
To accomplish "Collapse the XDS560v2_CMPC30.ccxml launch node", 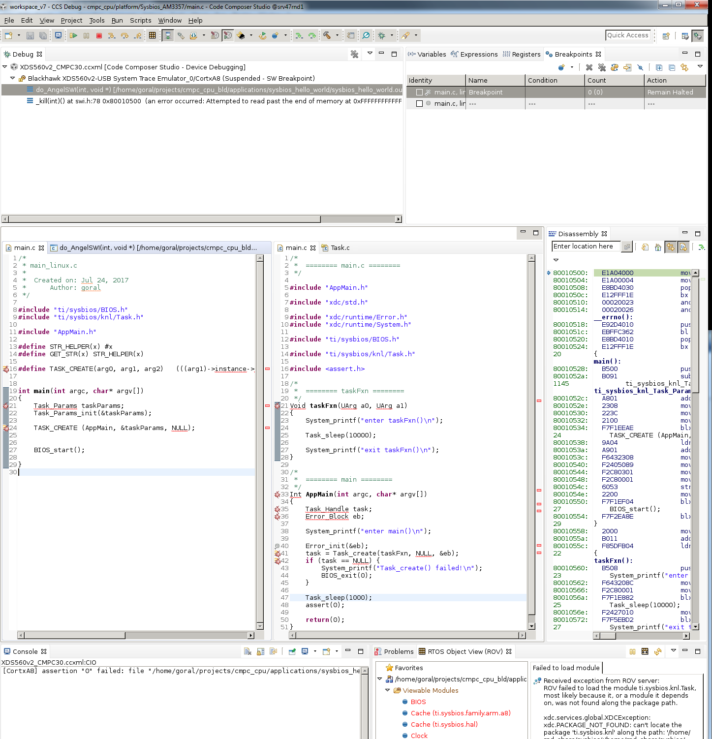I will pos(5,67).
